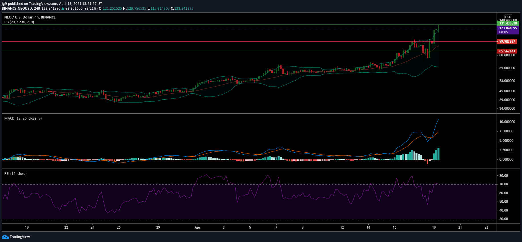522x242 pixels.
Task: Click the RSI axis value 60.00
Action: pos(504,193)
